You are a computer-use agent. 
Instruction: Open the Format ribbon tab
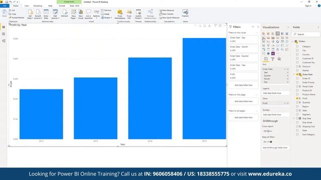tap(62, 6)
